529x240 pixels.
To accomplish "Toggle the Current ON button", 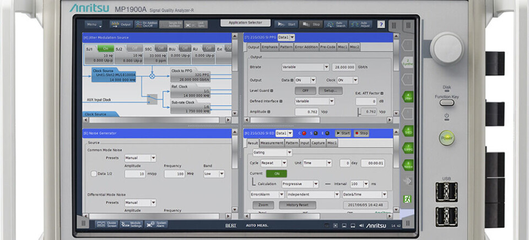I will (276, 173).
